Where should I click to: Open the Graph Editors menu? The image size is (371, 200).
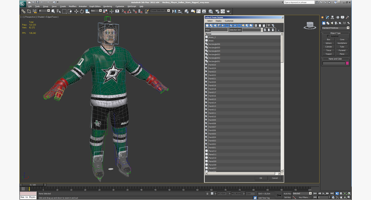pos(95,6)
